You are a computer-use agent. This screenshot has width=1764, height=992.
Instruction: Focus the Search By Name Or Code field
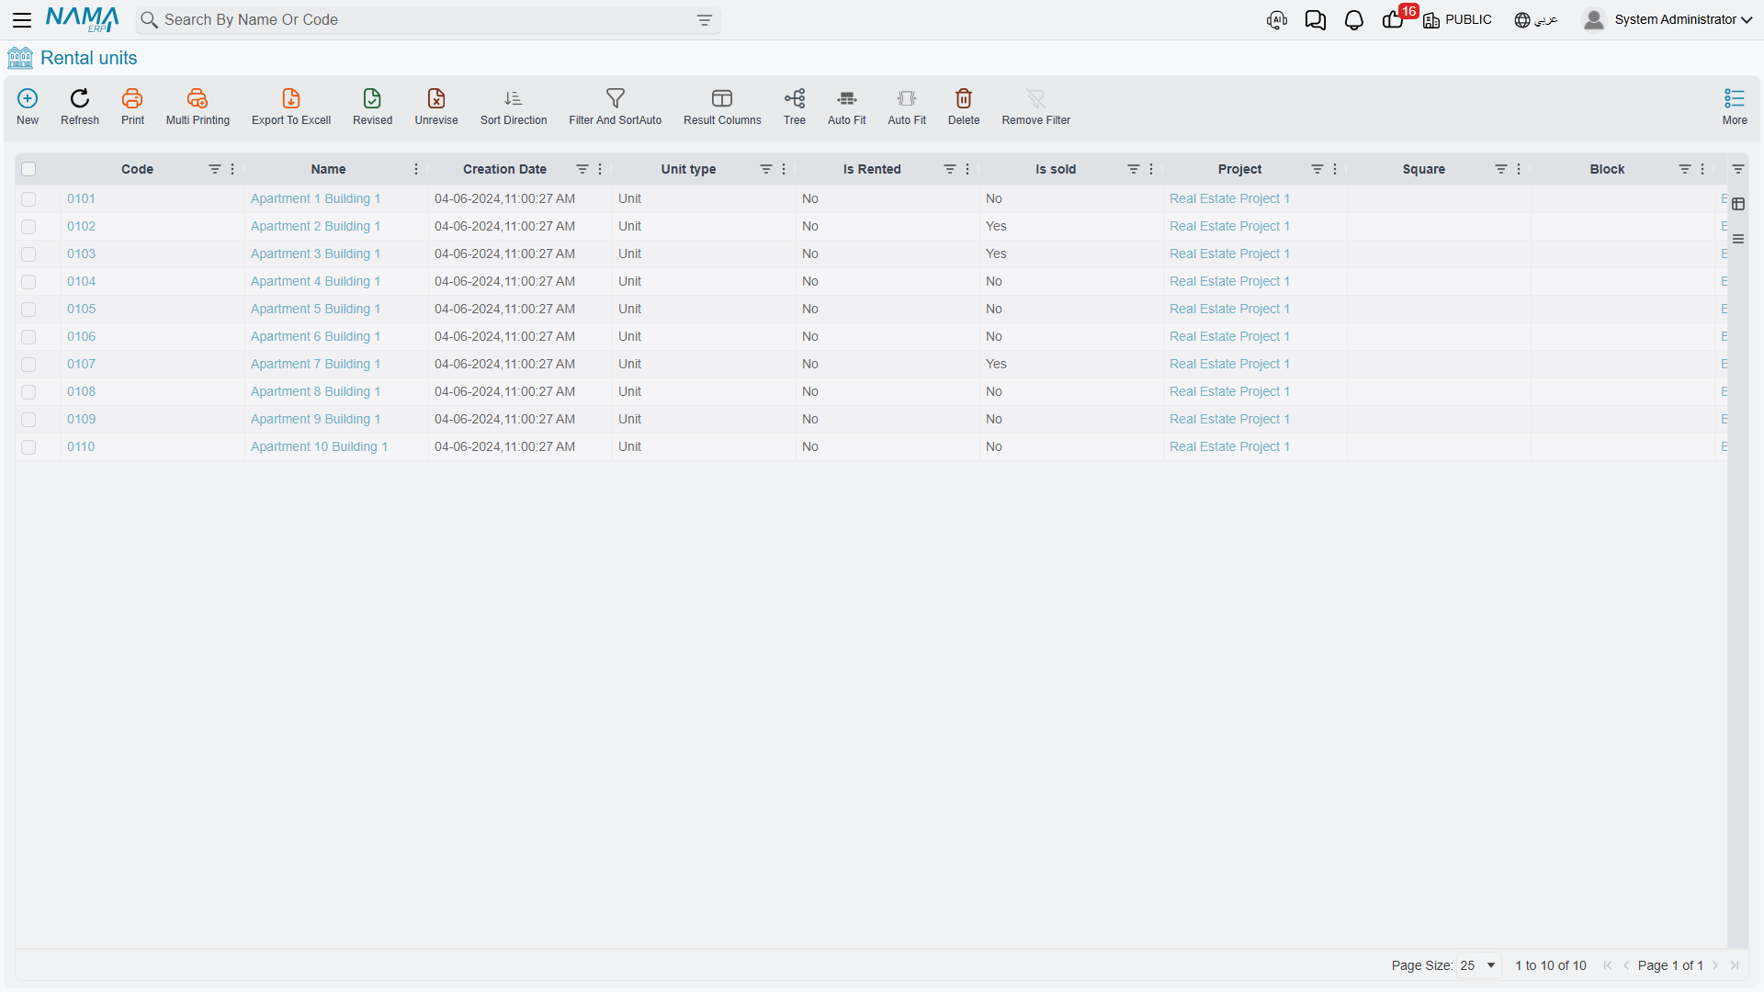427,19
